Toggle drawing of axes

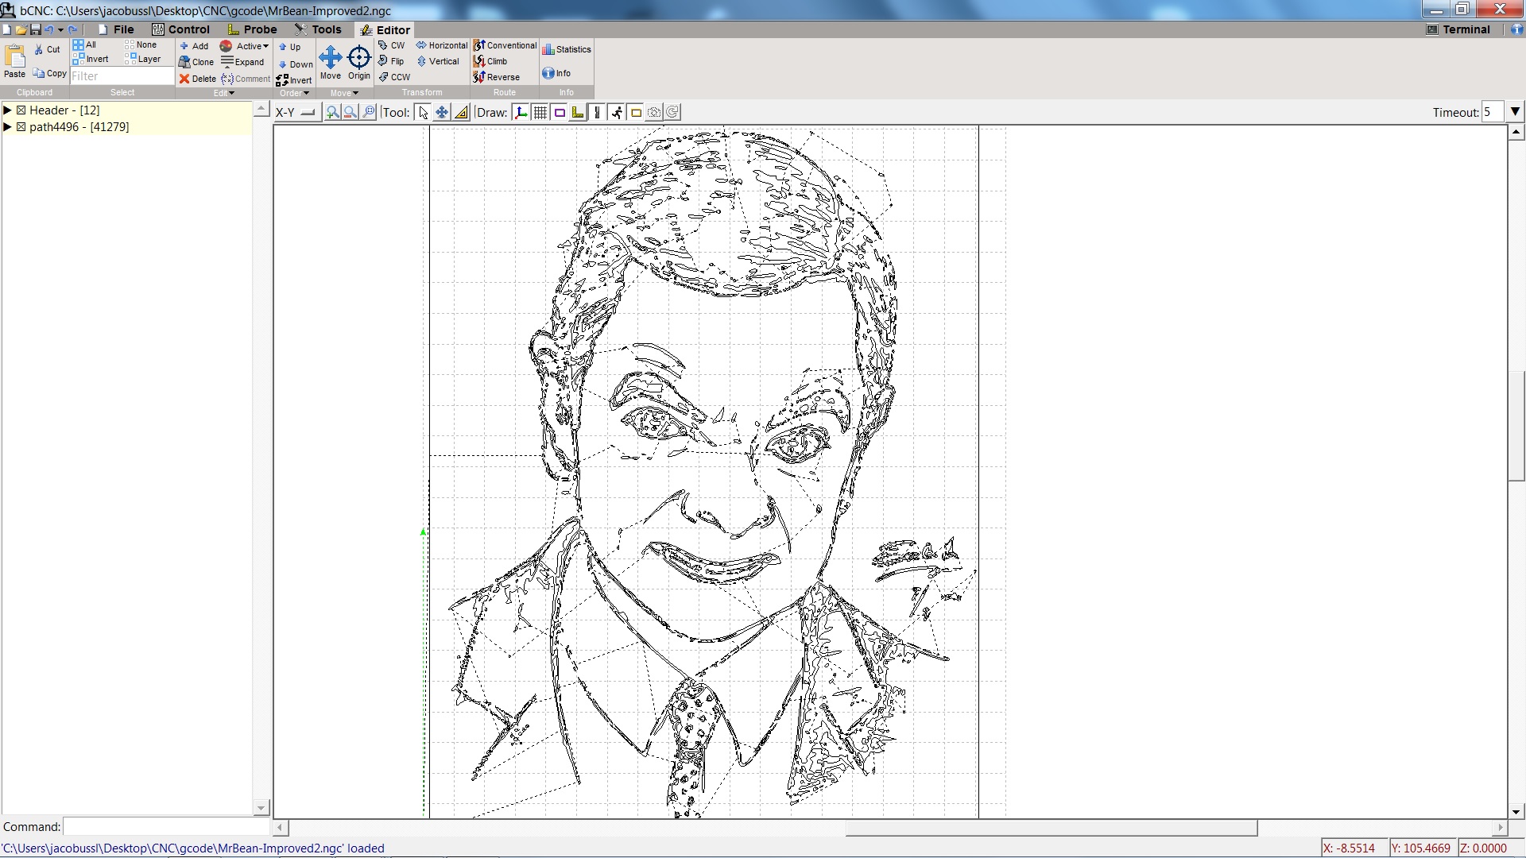click(x=521, y=112)
